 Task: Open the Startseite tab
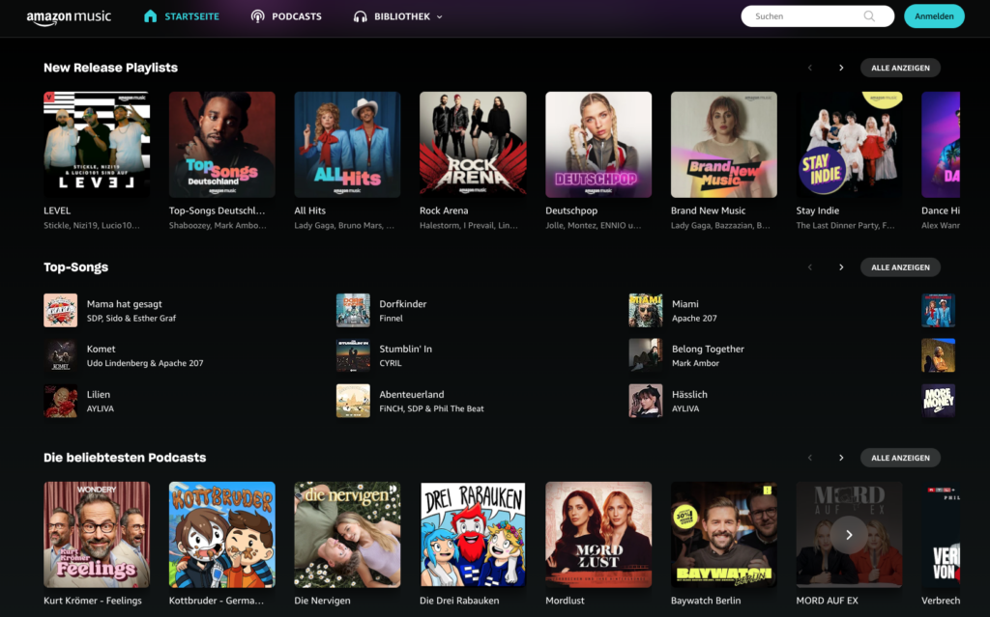181,16
